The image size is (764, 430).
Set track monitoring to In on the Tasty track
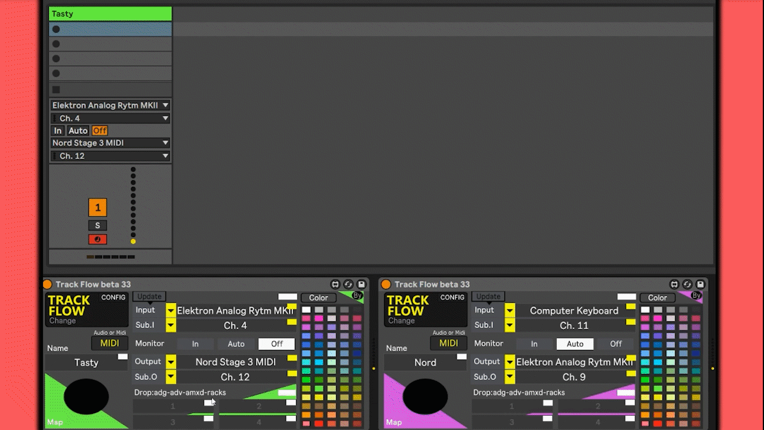click(58, 131)
